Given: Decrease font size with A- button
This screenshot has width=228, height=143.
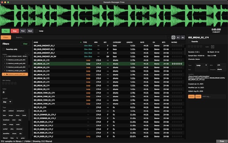Looking at the screenshot, I should click(x=178, y=37).
